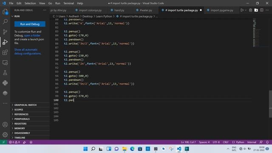Place cursor on line 100 code

tap(69, 100)
